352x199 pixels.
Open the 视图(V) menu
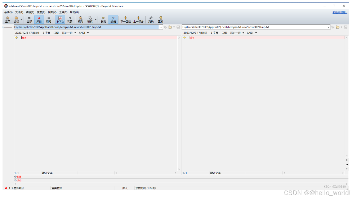click(x=52, y=12)
